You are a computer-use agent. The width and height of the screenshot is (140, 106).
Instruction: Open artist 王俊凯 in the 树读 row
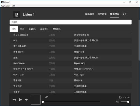52,41
